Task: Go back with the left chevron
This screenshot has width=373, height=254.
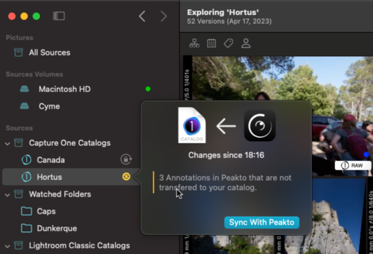Action: [x=142, y=16]
